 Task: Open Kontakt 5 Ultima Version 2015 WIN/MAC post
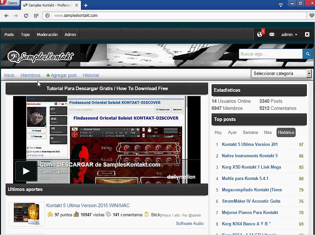[88, 206]
